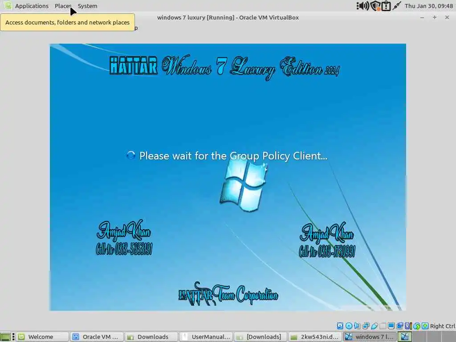Click the Linux Mint menu logo icon
456x342 pixels.
[x=8, y=5]
